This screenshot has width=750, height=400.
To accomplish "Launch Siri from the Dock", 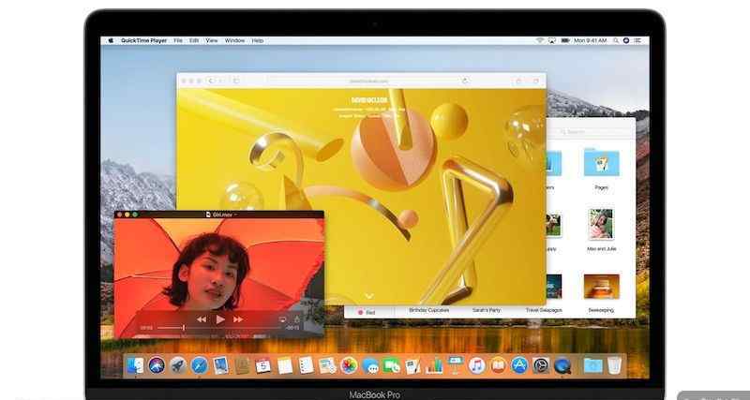I will click(157, 365).
